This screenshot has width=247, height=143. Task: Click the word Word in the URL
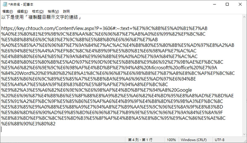[26, 73]
